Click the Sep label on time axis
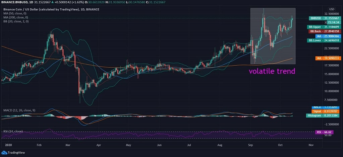Screen dimensions: 343x157 click(251, 145)
